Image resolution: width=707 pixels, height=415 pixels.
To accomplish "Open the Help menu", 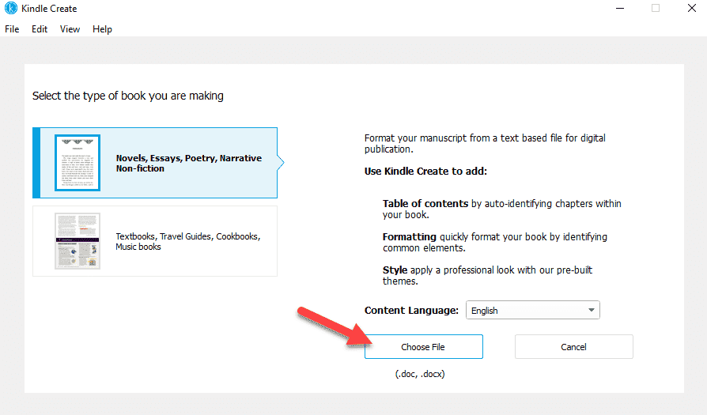I will [102, 29].
